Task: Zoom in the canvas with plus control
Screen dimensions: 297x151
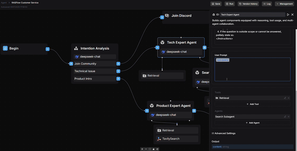Action: point(142,149)
